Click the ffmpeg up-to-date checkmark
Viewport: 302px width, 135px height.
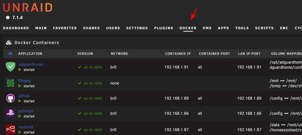click(x=79, y=83)
